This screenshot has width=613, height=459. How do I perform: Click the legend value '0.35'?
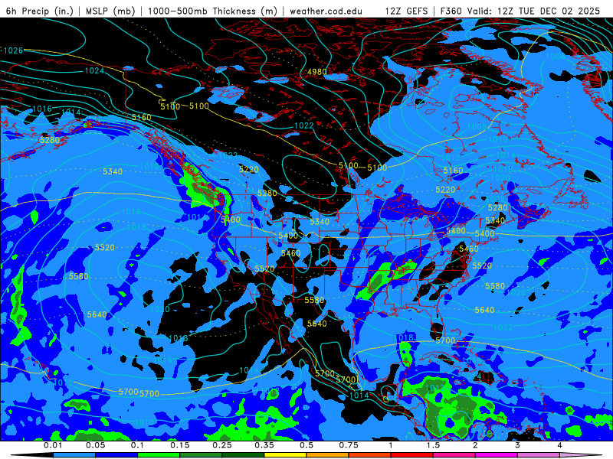pyautogui.click(x=264, y=445)
